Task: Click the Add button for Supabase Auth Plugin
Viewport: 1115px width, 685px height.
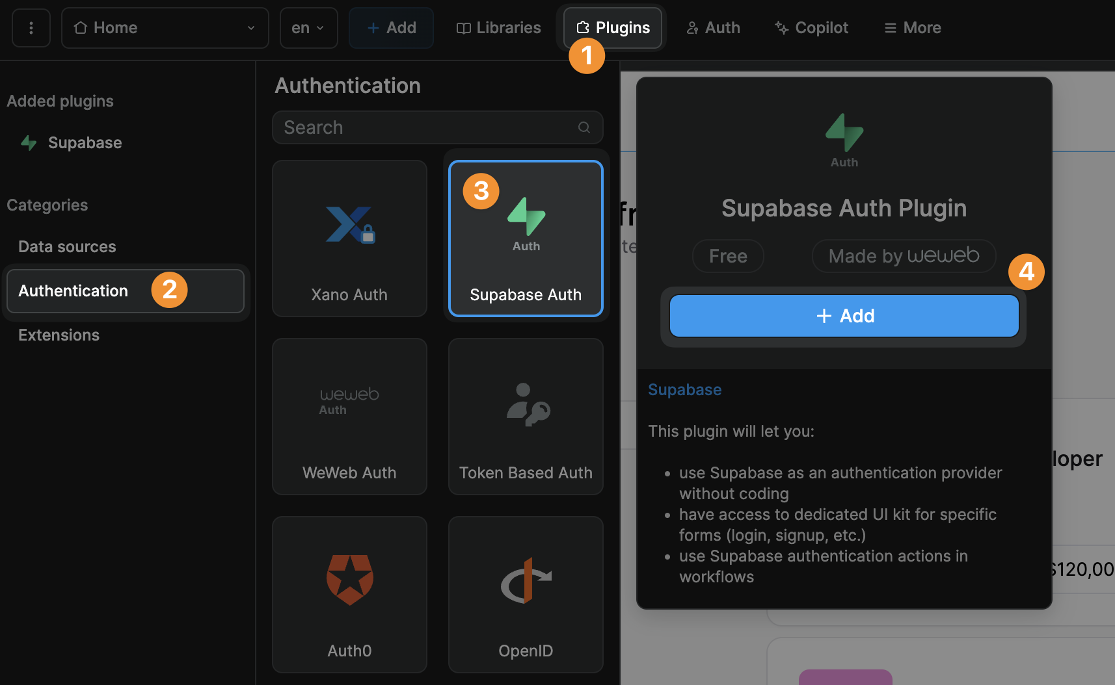Action: 843,316
